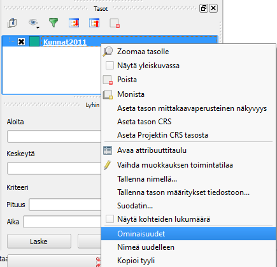Choose Tallenna tason määritykset tiedostoon...
This screenshot has width=277, height=267.
(x=188, y=192)
